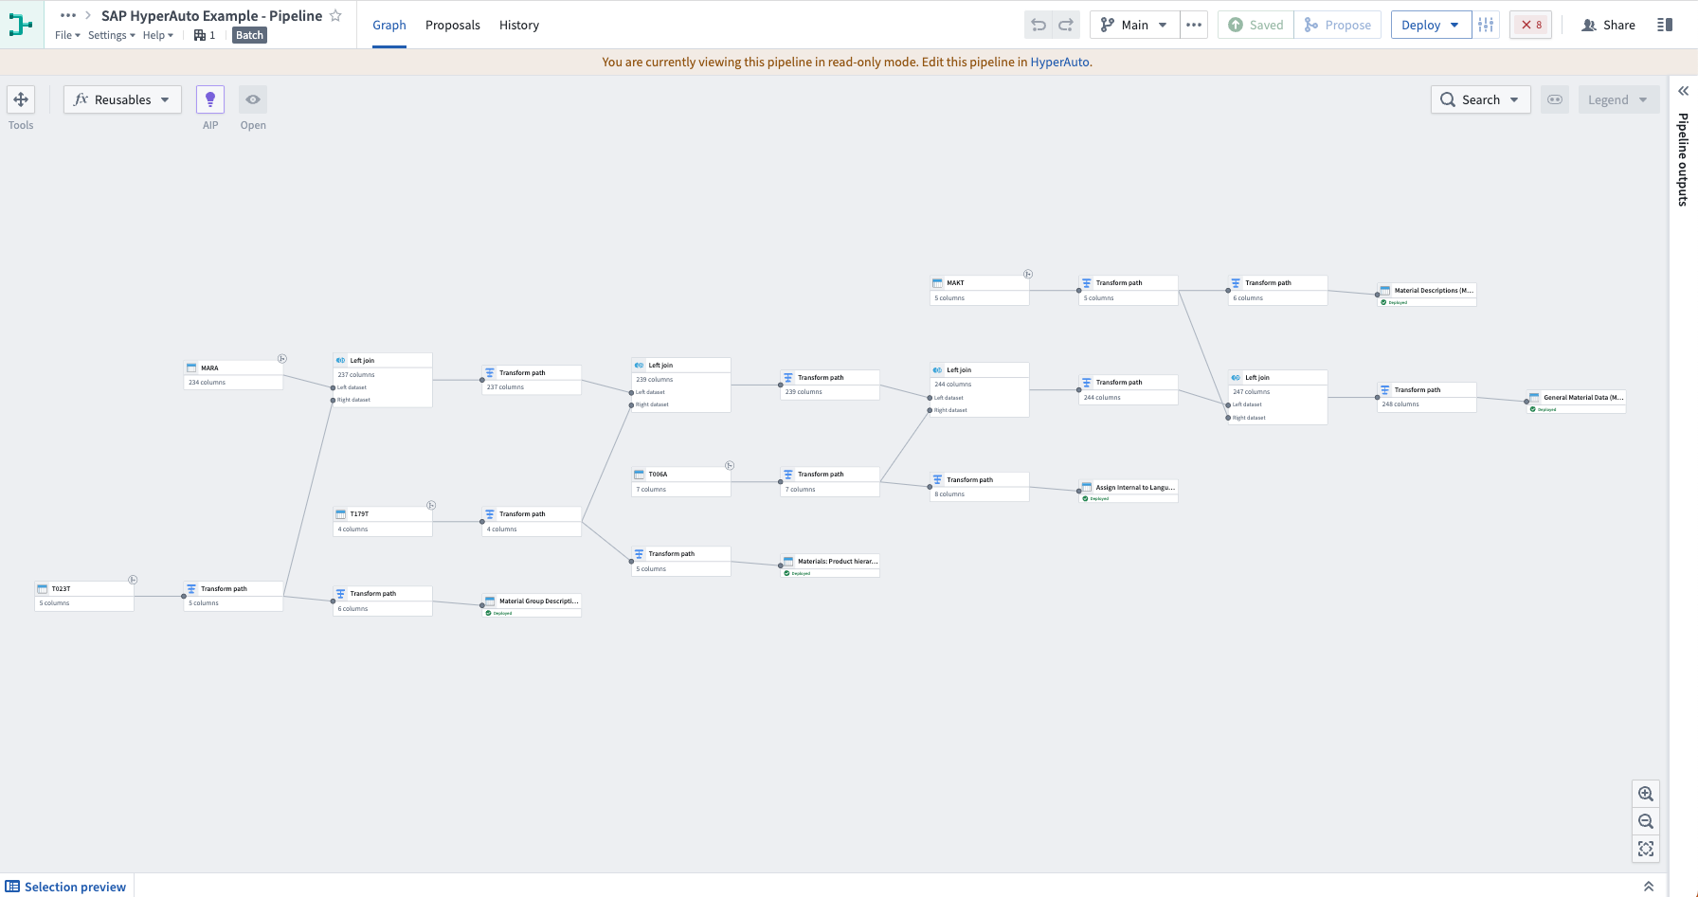Viewport: 1698px width, 897px height.
Task: Open the Selection preview panel
Action: pyautogui.click(x=66, y=887)
